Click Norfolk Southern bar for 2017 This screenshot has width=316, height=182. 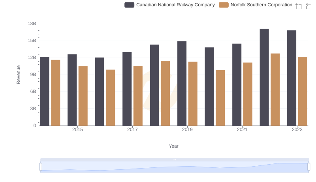(138, 96)
